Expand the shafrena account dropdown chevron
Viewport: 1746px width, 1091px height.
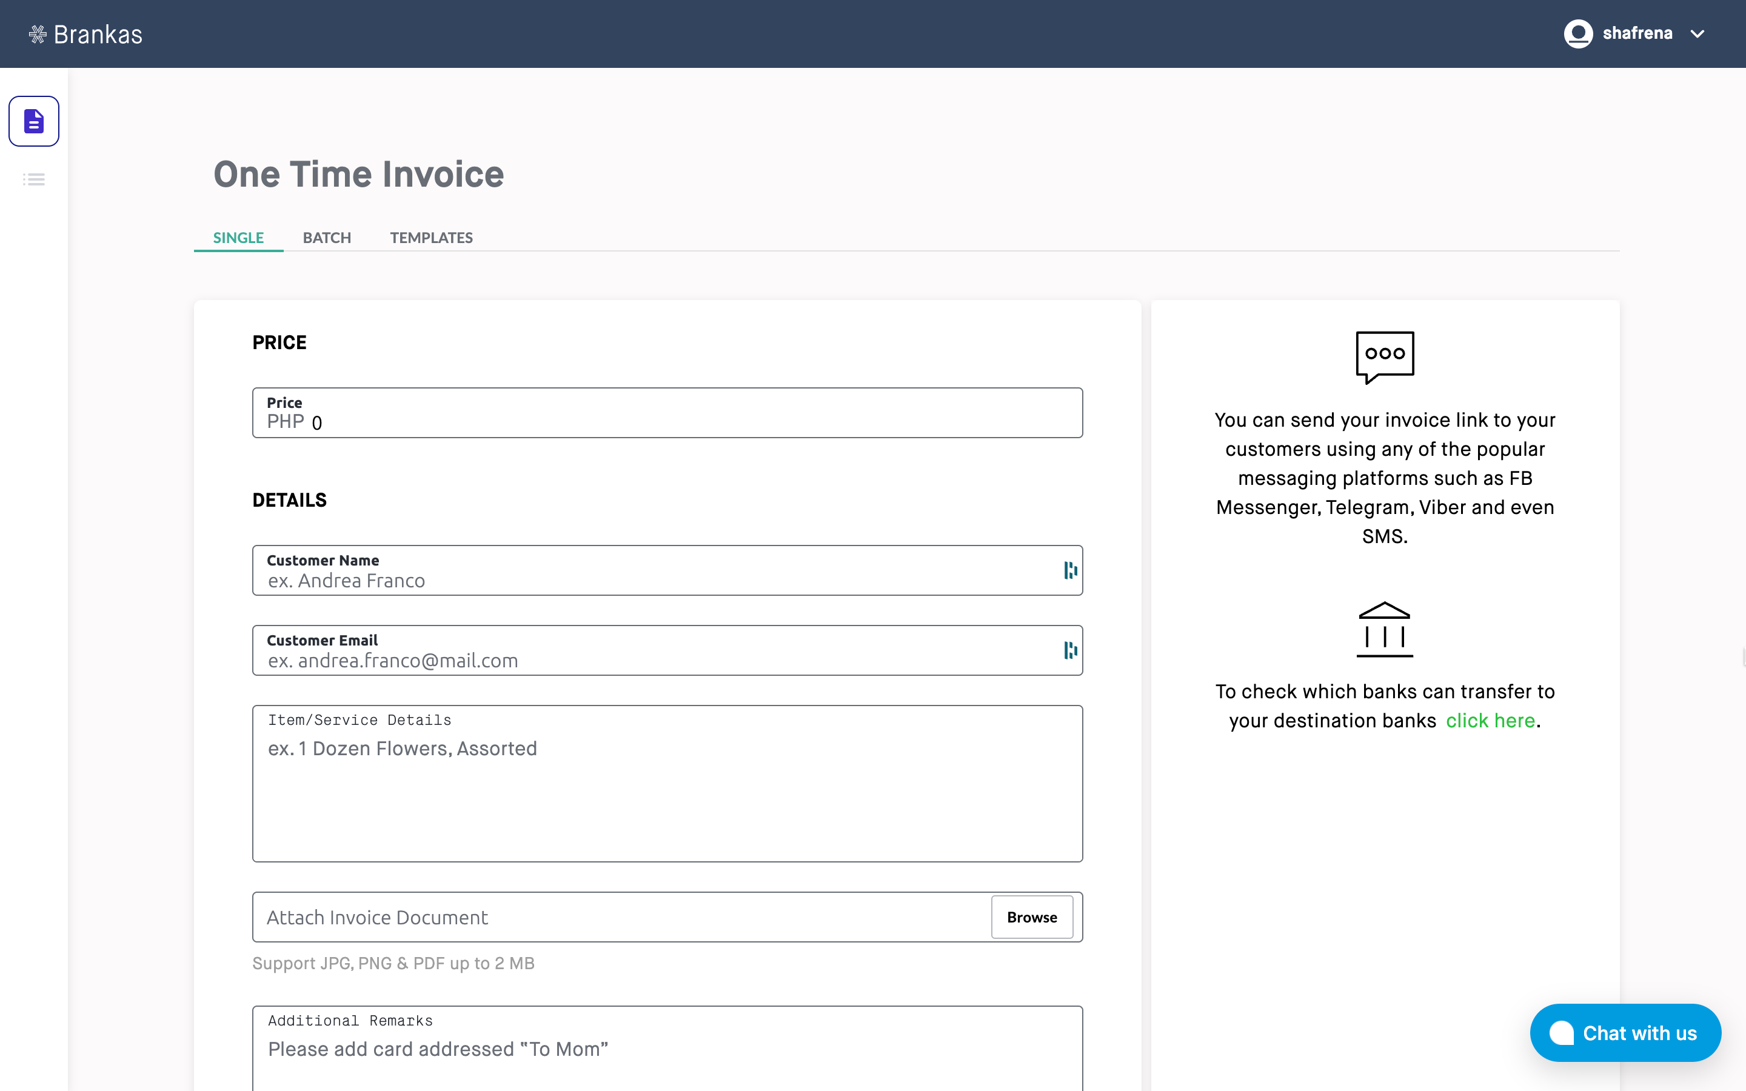coord(1697,34)
